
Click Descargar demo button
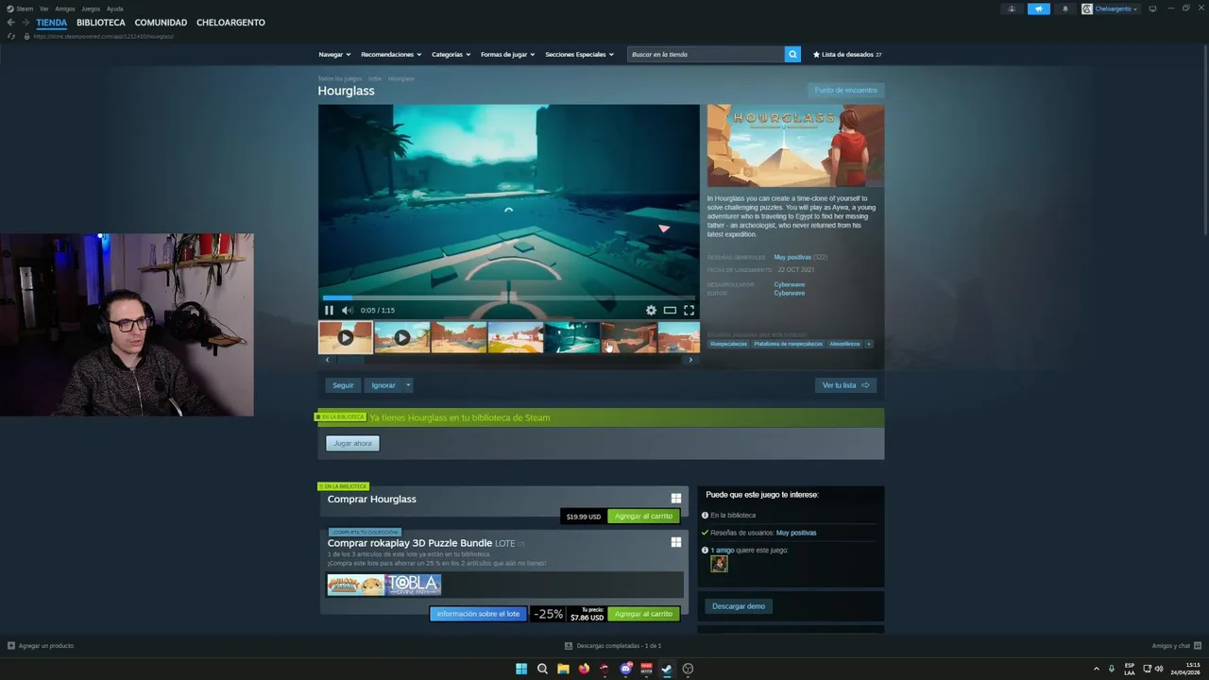click(x=739, y=606)
